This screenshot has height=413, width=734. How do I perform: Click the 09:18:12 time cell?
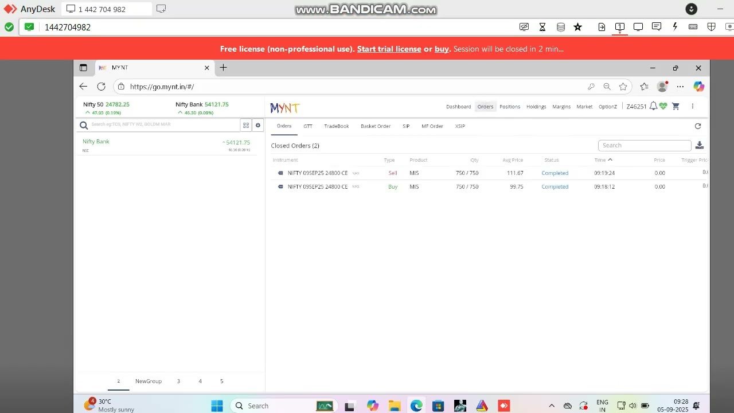click(x=604, y=187)
